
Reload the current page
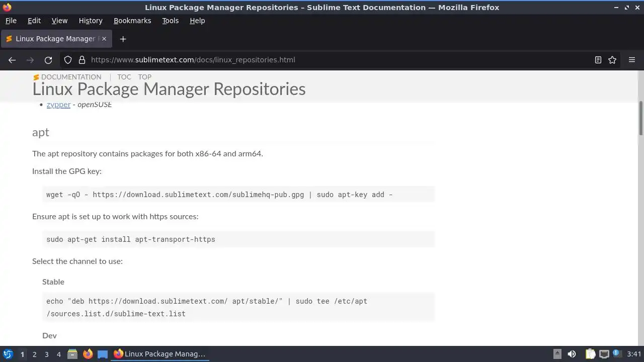click(x=48, y=60)
